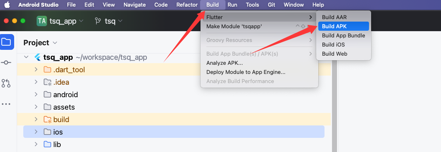Screen dimensions: 441x152
Task: Click the assets folder icon
Action: 47,107
